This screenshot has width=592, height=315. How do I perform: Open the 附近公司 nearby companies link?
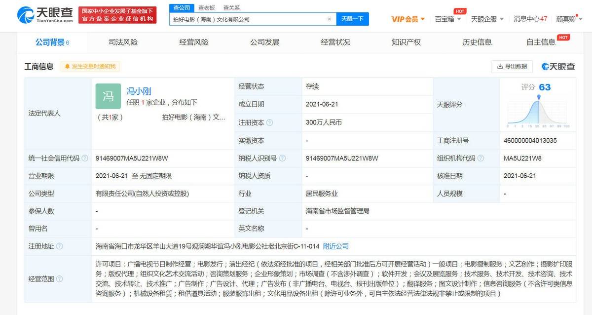pos(336,246)
